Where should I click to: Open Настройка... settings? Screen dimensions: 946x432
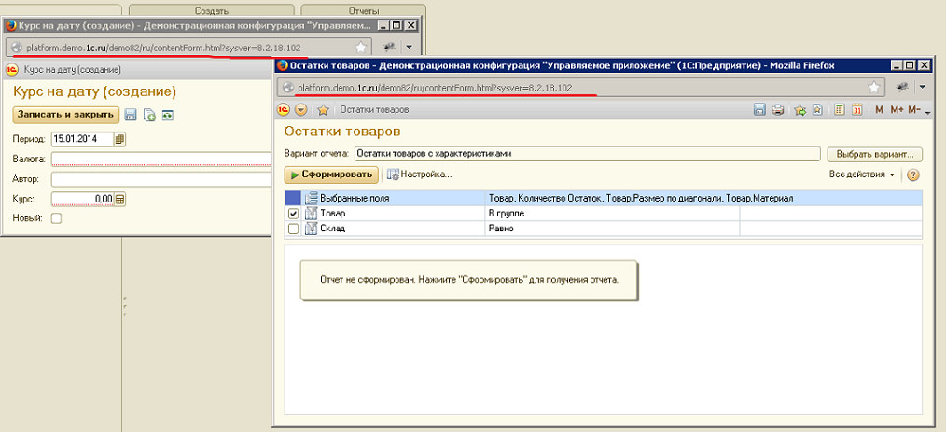coord(420,175)
